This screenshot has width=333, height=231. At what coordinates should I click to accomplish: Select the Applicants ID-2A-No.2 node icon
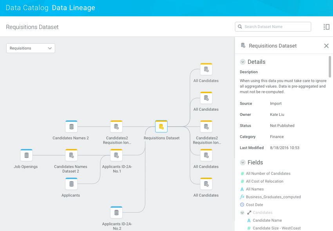coord(116,213)
